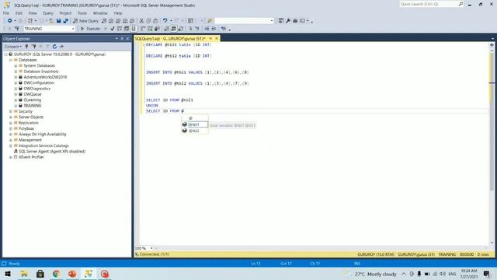Open the File menu
The height and width of the screenshot is (280, 497).
(x=6, y=13)
